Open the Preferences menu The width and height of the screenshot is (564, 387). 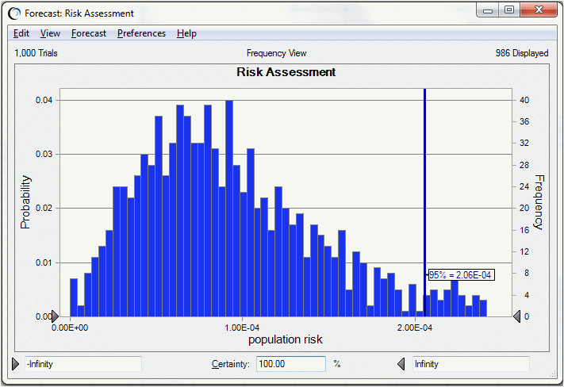click(141, 33)
